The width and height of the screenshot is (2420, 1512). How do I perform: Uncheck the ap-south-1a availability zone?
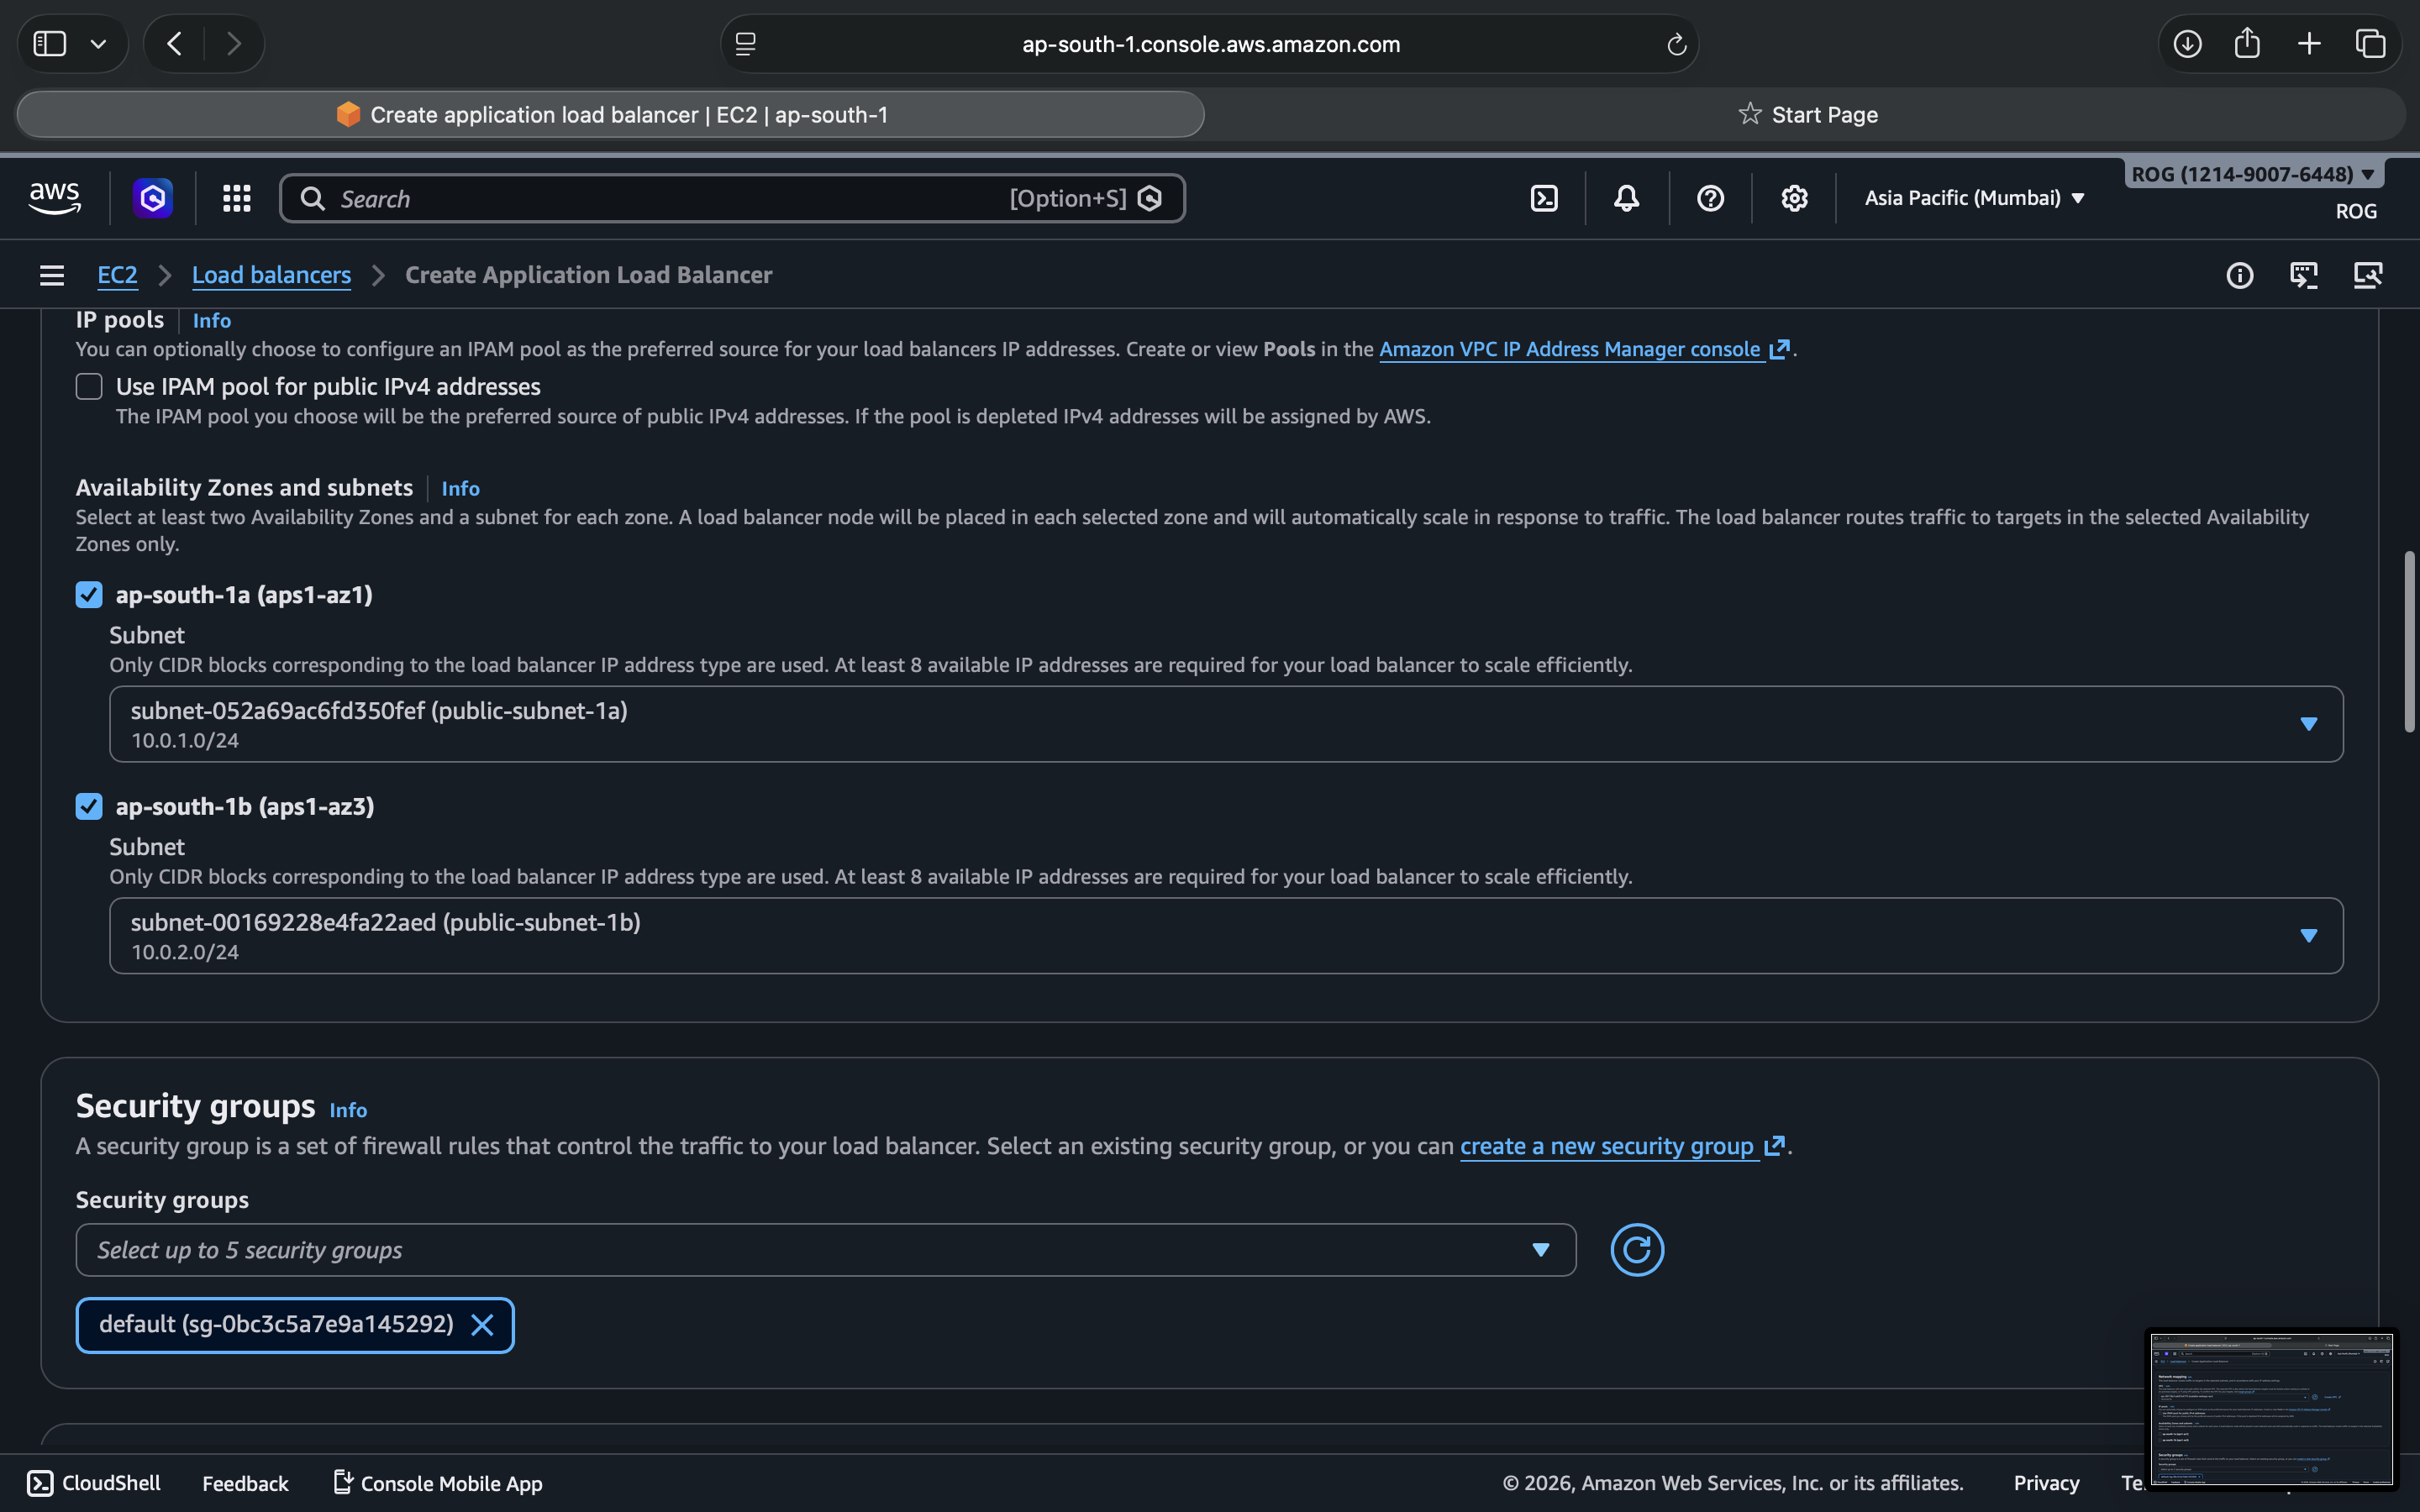click(89, 595)
